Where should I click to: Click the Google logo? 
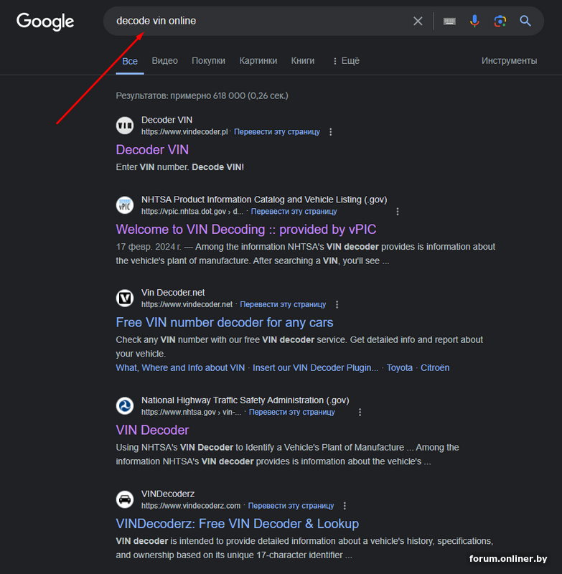[x=45, y=22]
